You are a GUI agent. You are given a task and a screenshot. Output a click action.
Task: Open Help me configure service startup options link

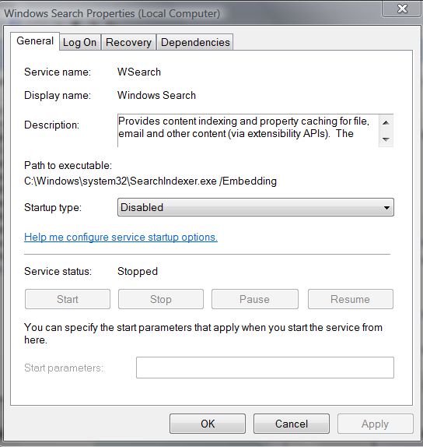point(121,238)
